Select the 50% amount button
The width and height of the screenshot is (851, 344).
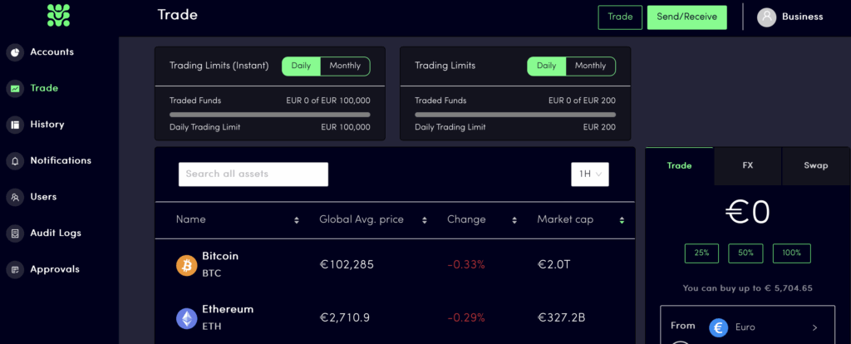(745, 253)
